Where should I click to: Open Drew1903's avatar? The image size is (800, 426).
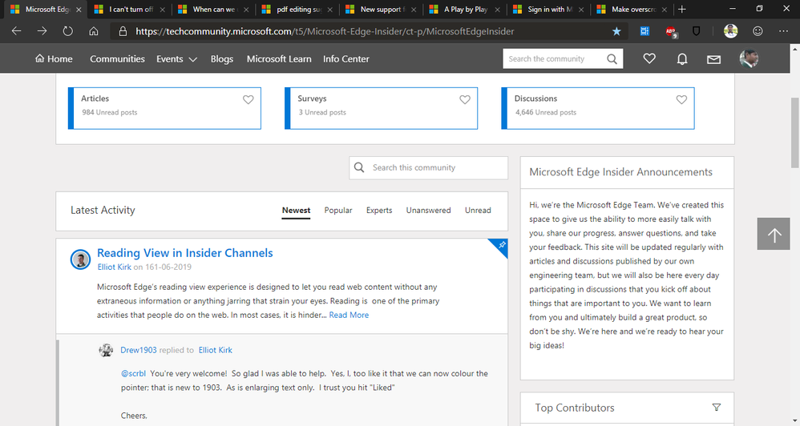pyautogui.click(x=106, y=350)
